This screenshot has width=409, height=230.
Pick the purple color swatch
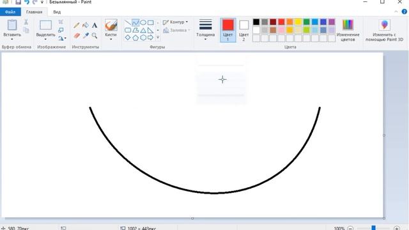tap(331, 22)
